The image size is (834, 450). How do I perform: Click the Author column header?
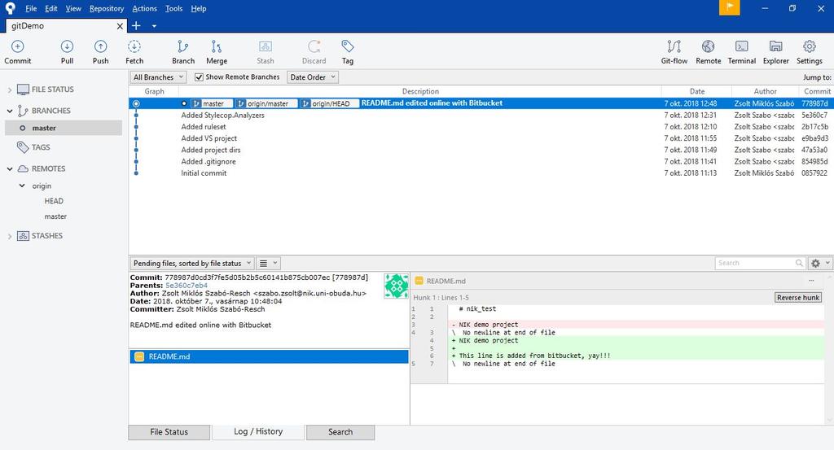point(765,91)
